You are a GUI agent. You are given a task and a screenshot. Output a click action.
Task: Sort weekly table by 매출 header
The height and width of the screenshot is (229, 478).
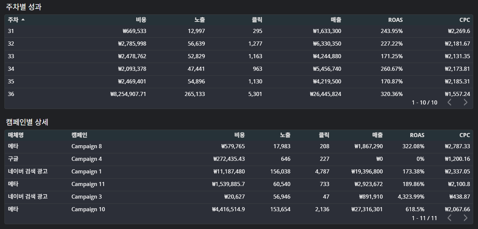[x=336, y=20]
